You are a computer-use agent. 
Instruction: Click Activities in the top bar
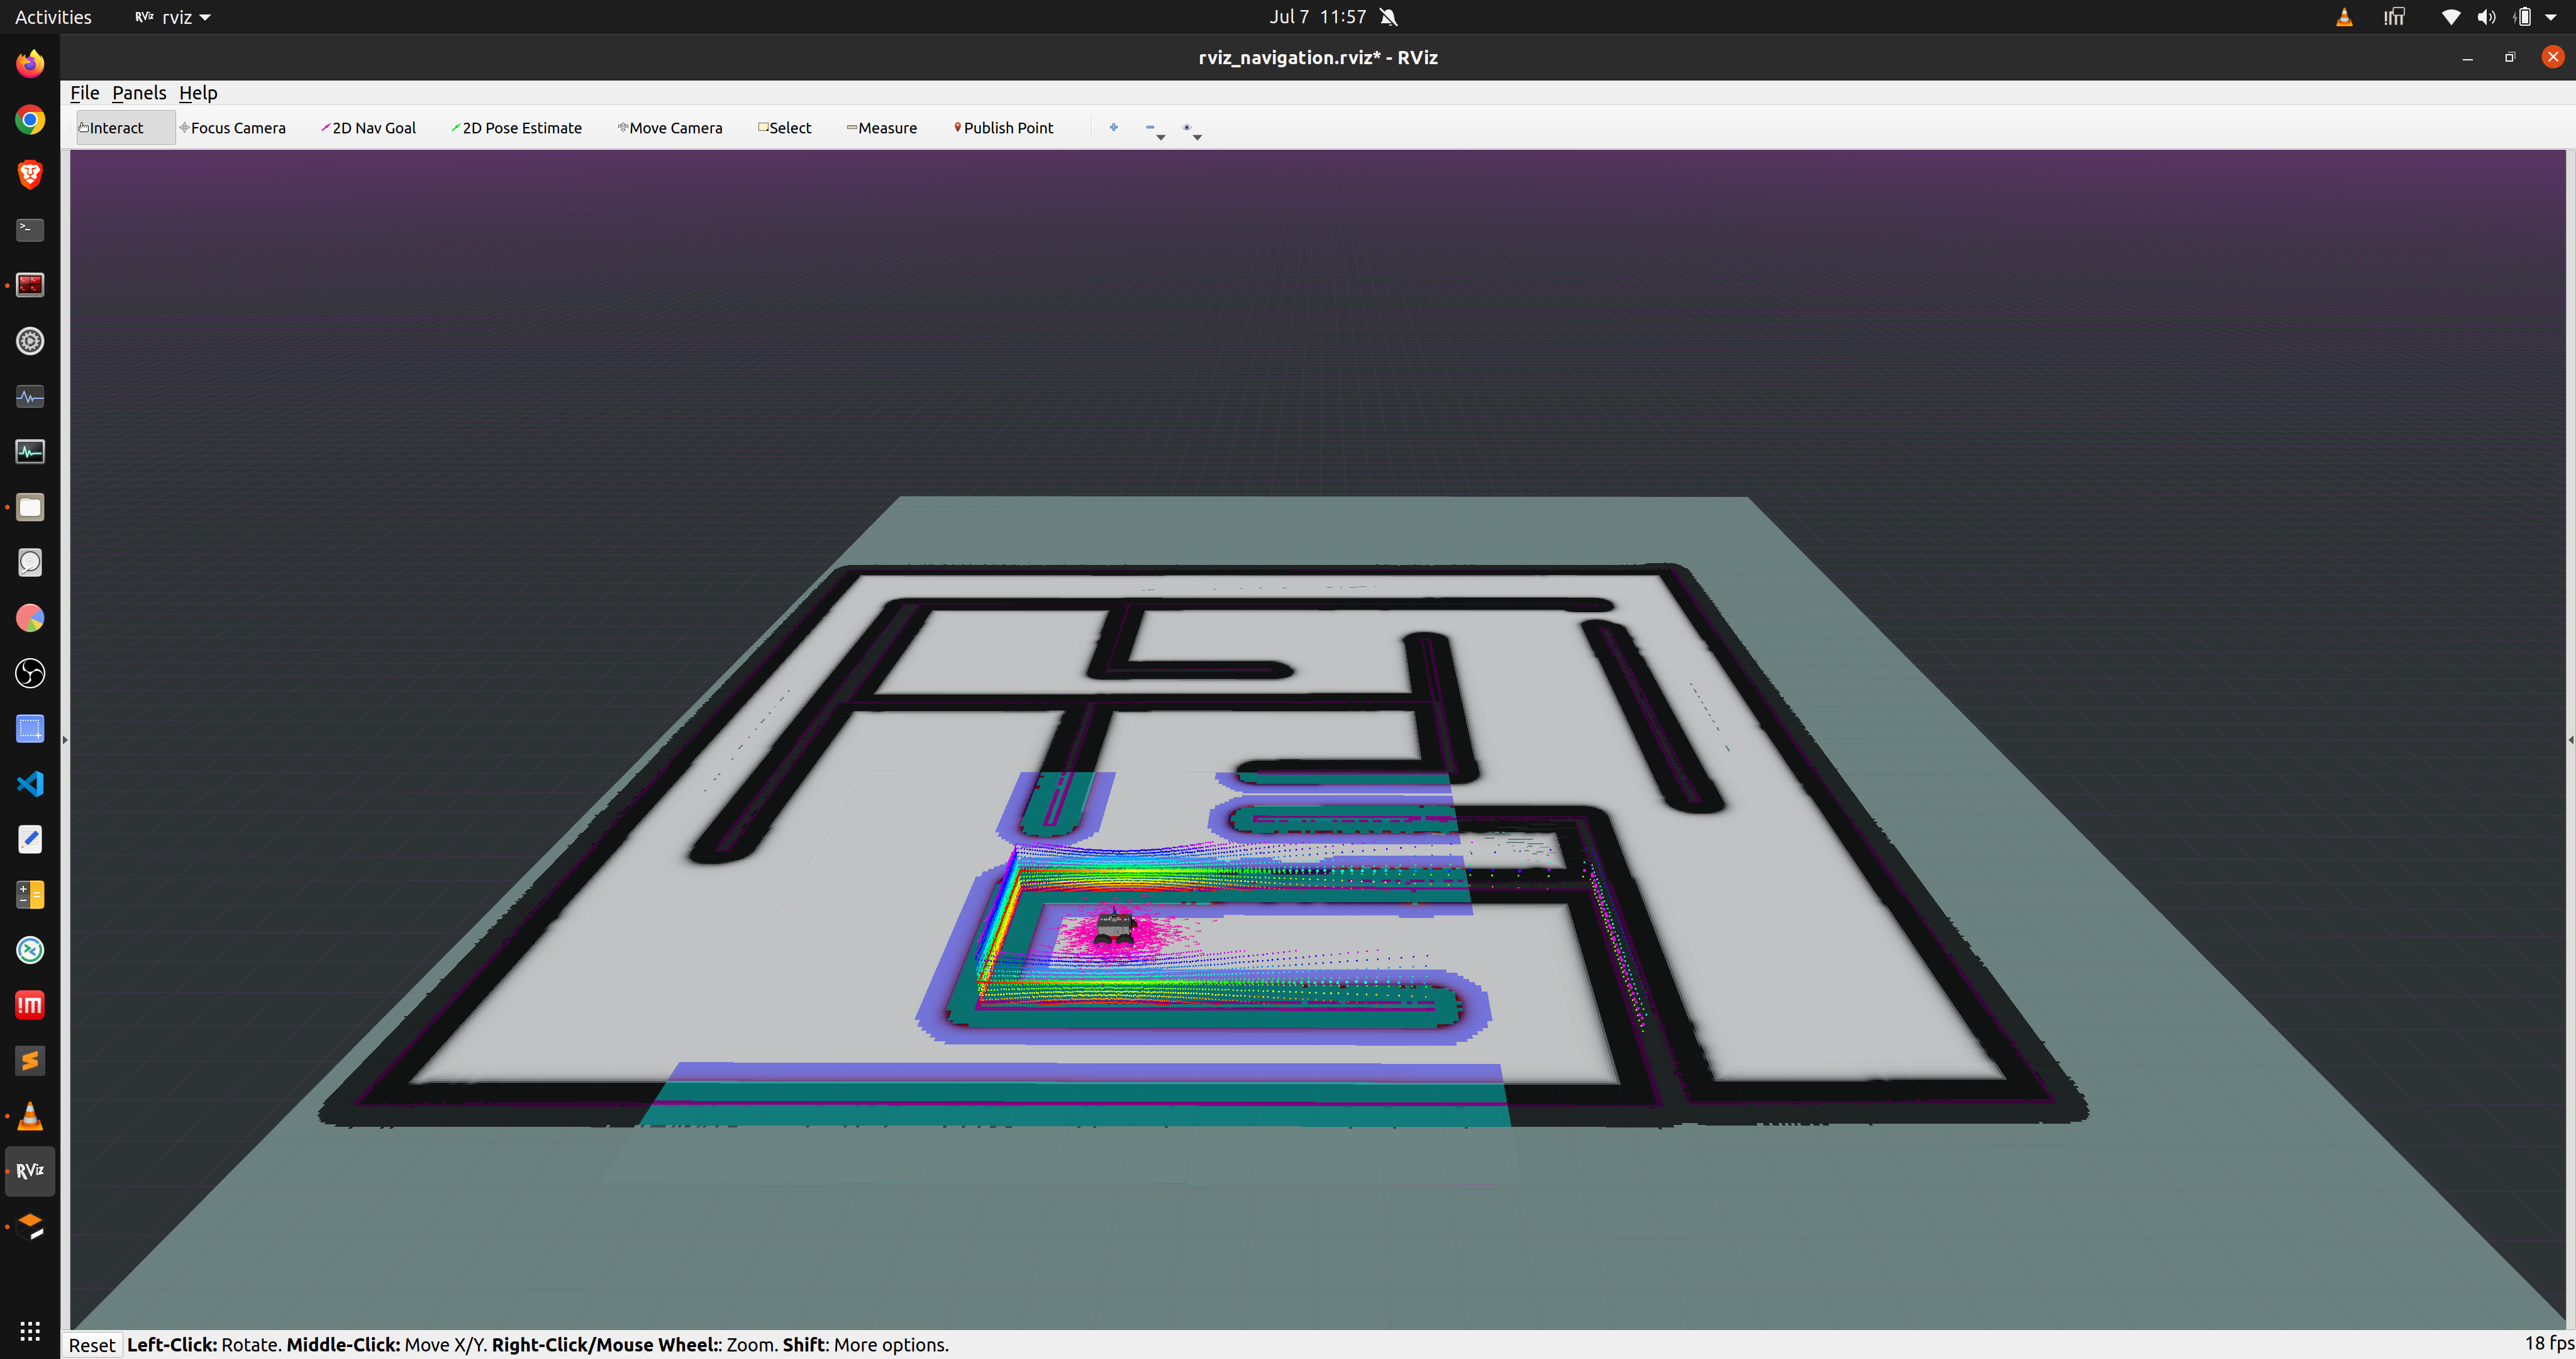coord(53,17)
